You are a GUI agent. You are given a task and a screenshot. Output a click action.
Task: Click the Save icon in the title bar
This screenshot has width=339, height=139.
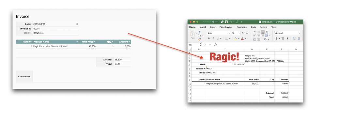coord(226,22)
